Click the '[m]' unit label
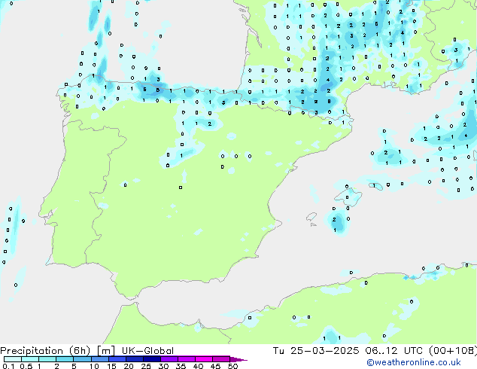The image size is (477, 369). click(x=105, y=351)
